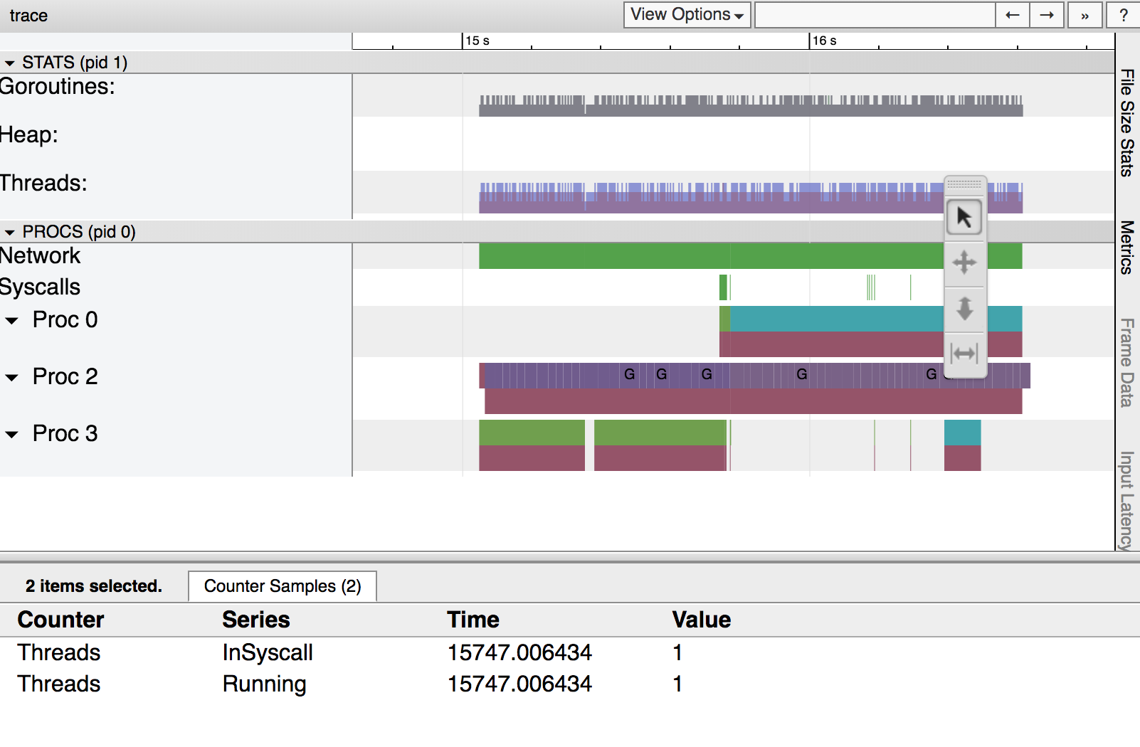The image size is (1140, 747).
Task: Click the search input field
Action: pos(875,15)
